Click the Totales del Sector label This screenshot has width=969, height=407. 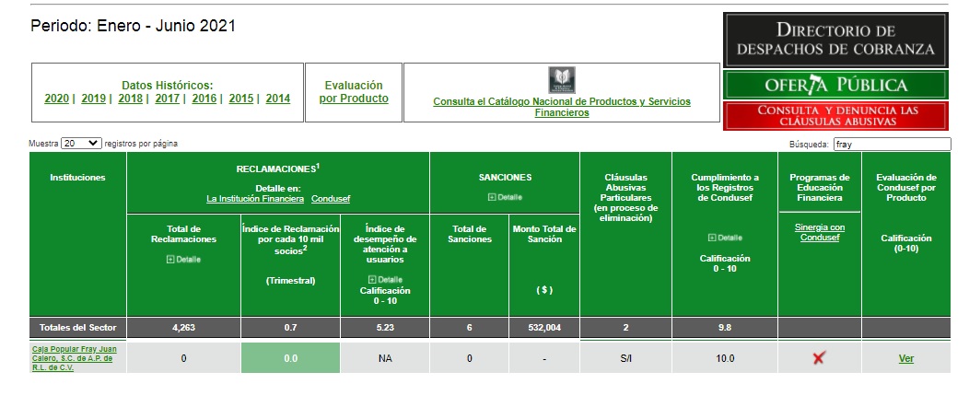tap(78, 327)
